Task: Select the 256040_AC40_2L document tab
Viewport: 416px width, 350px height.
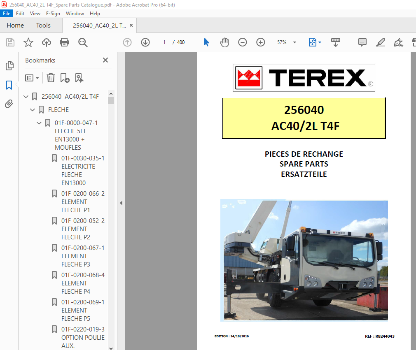Action: tap(100, 25)
